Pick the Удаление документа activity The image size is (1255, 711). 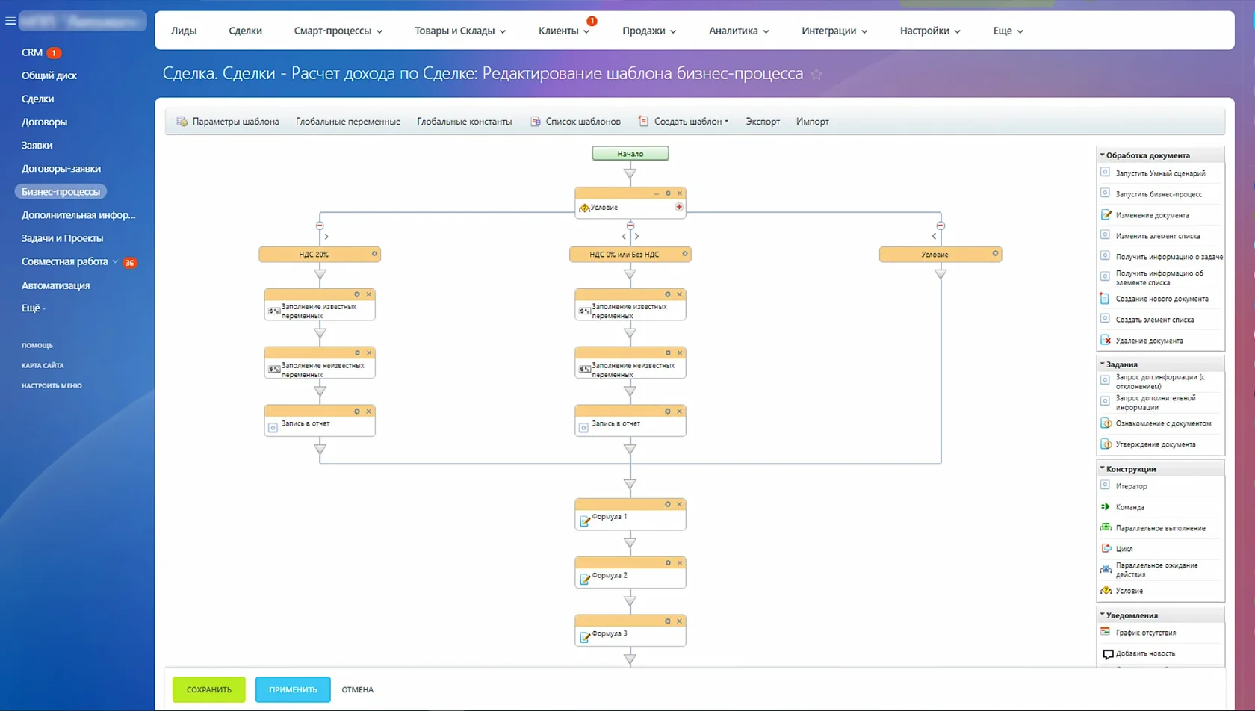[1149, 341]
